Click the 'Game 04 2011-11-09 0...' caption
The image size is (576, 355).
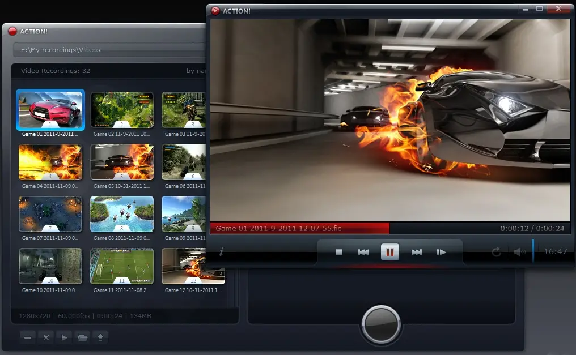[x=50, y=186]
